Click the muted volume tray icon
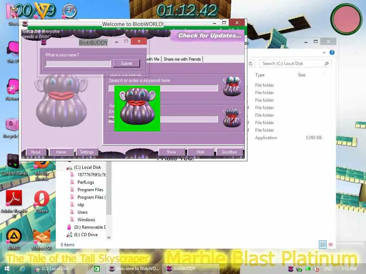Image resolution: width=366 pixels, height=274 pixels. tap(317, 269)
